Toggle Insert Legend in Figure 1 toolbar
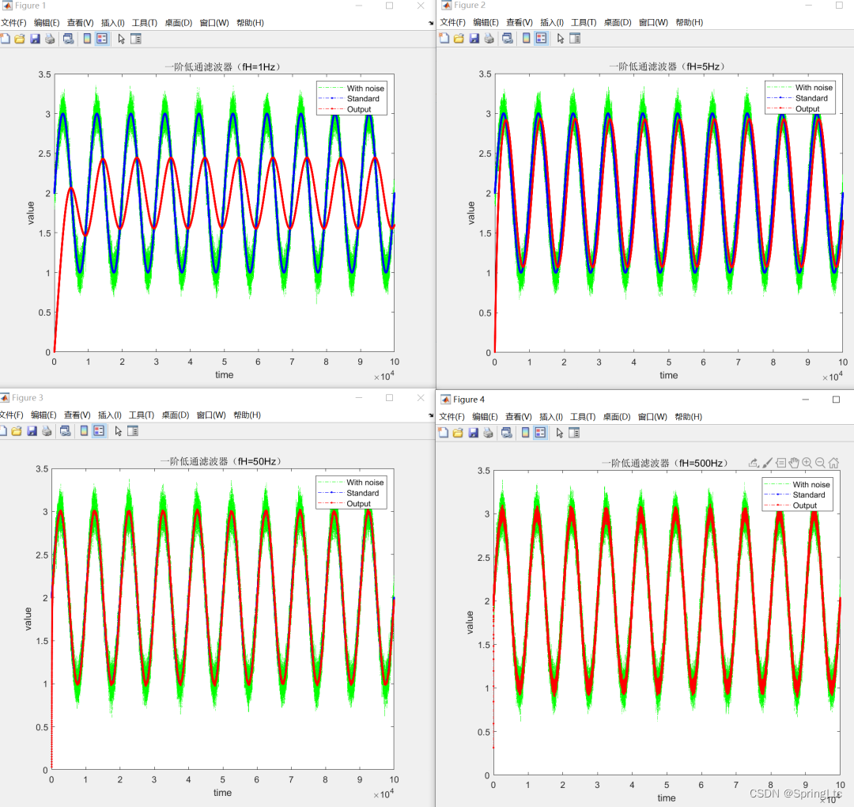854x807 pixels. (102, 39)
